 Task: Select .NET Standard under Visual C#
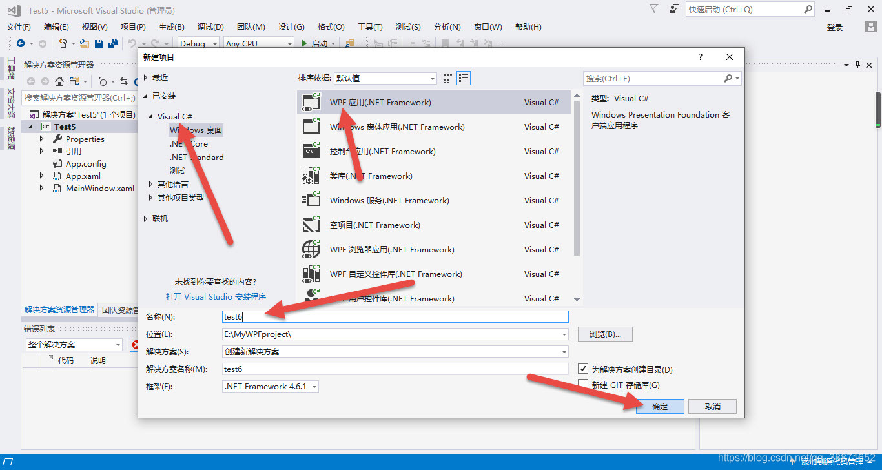tap(197, 158)
